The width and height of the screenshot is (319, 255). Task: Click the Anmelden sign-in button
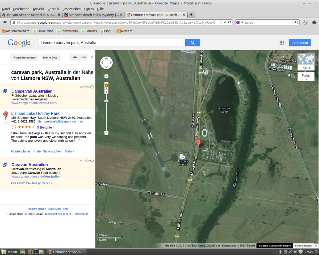(300, 42)
